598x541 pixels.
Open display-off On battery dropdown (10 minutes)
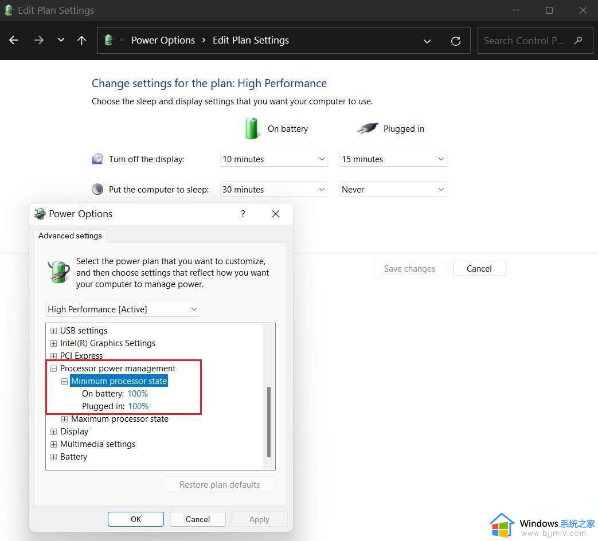click(x=273, y=159)
